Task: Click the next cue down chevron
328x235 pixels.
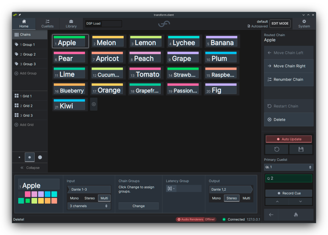Action: [x=300, y=201]
